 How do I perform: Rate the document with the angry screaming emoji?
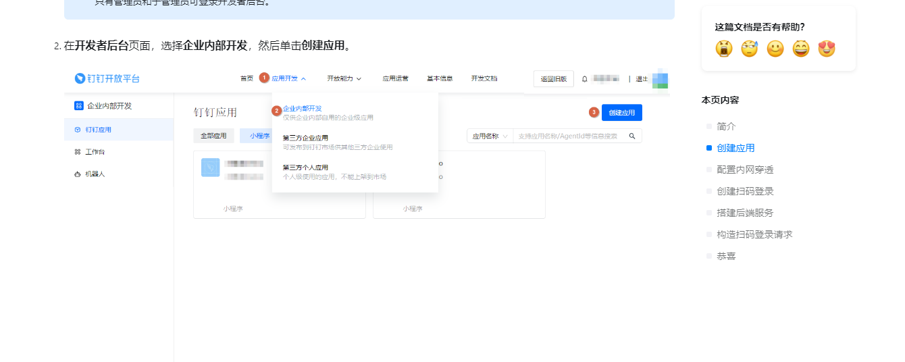coord(725,49)
